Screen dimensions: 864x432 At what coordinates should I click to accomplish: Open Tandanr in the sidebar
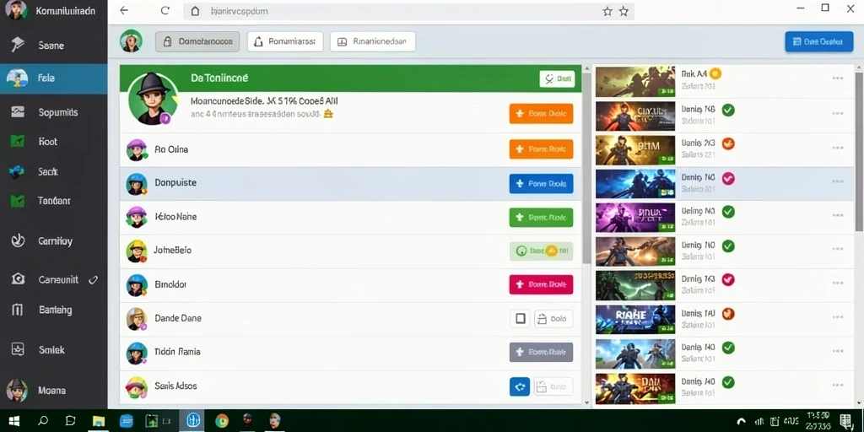coord(54,201)
